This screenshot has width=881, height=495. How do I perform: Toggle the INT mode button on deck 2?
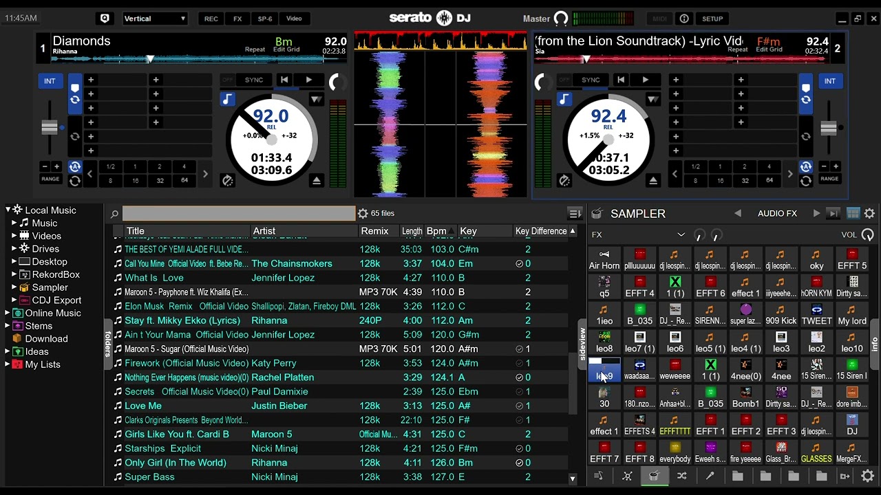[829, 81]
